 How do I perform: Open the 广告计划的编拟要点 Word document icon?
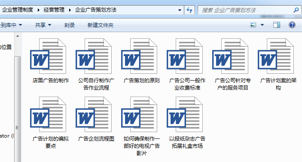click(48, 114)
